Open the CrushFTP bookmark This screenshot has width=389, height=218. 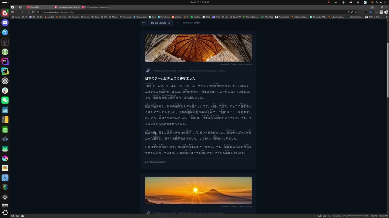[235, 17]
